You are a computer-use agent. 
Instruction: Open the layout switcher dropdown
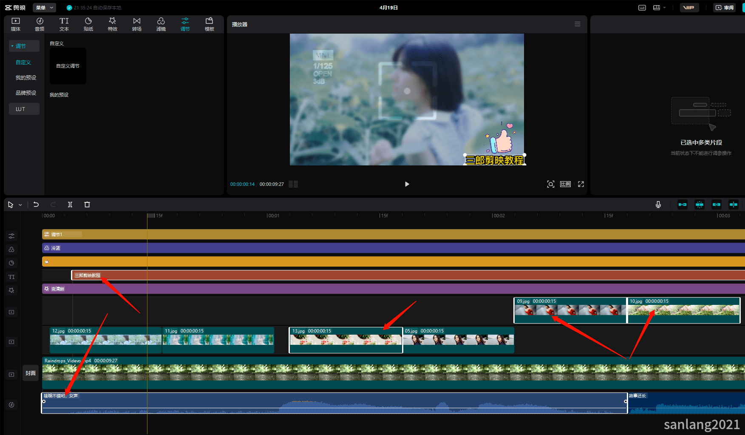[x=659, y=8]
